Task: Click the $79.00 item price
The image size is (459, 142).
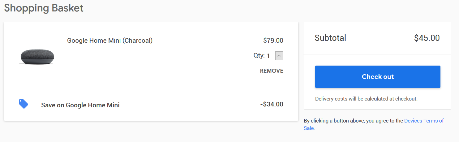Action: coord(273,41)
